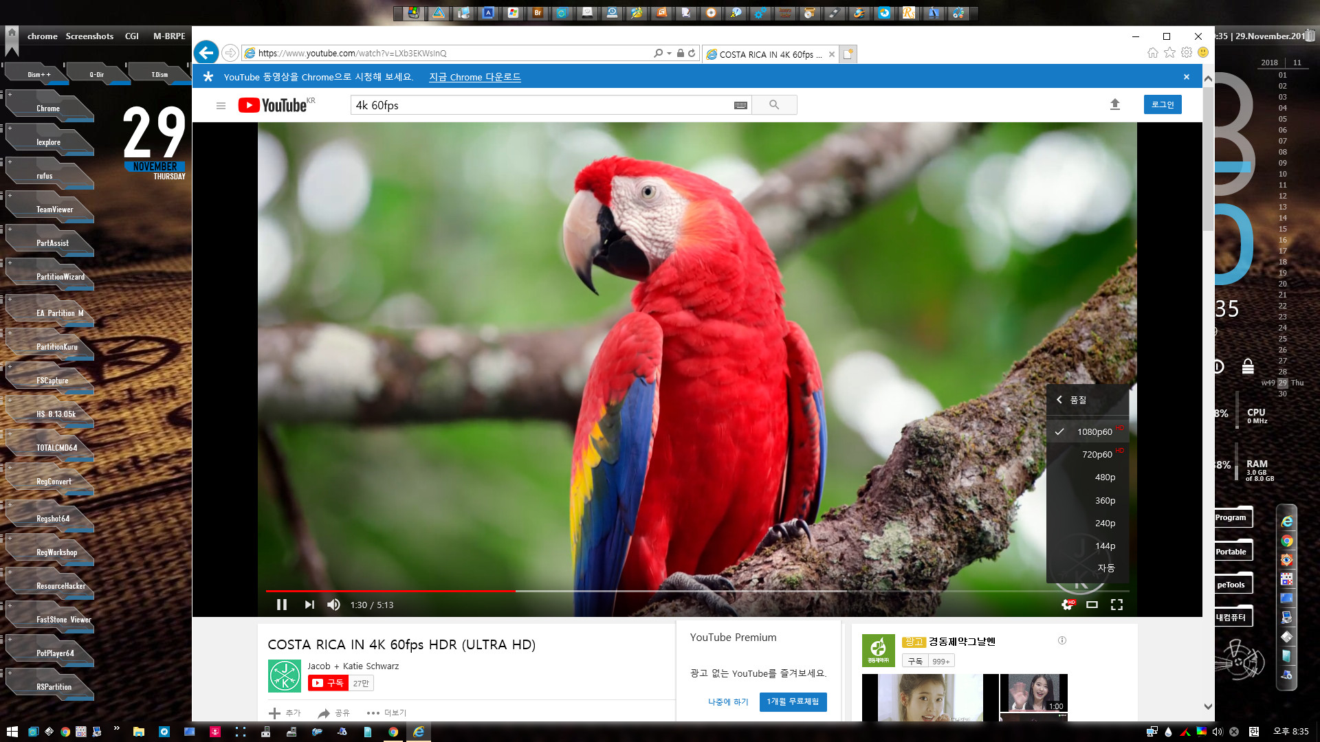Screen dimensions: 1320x742
Task: Click the browser forward arrow
Action: click(x=230, y=53)
